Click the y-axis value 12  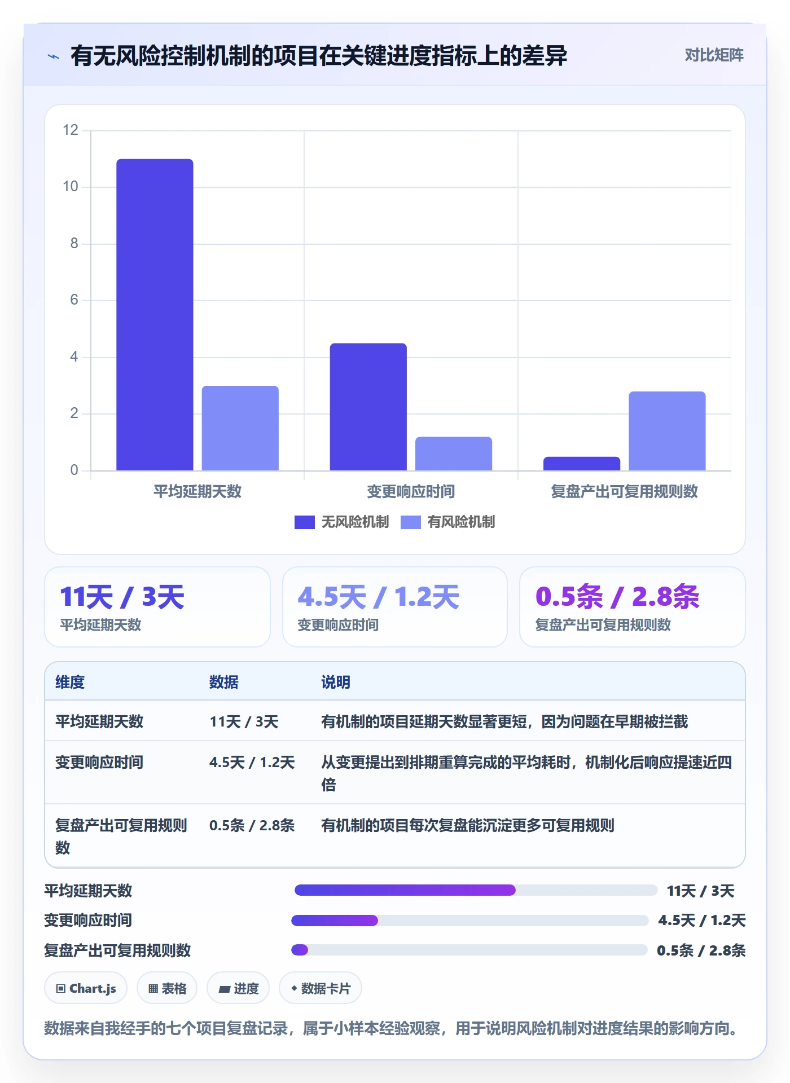coord(71,130)
